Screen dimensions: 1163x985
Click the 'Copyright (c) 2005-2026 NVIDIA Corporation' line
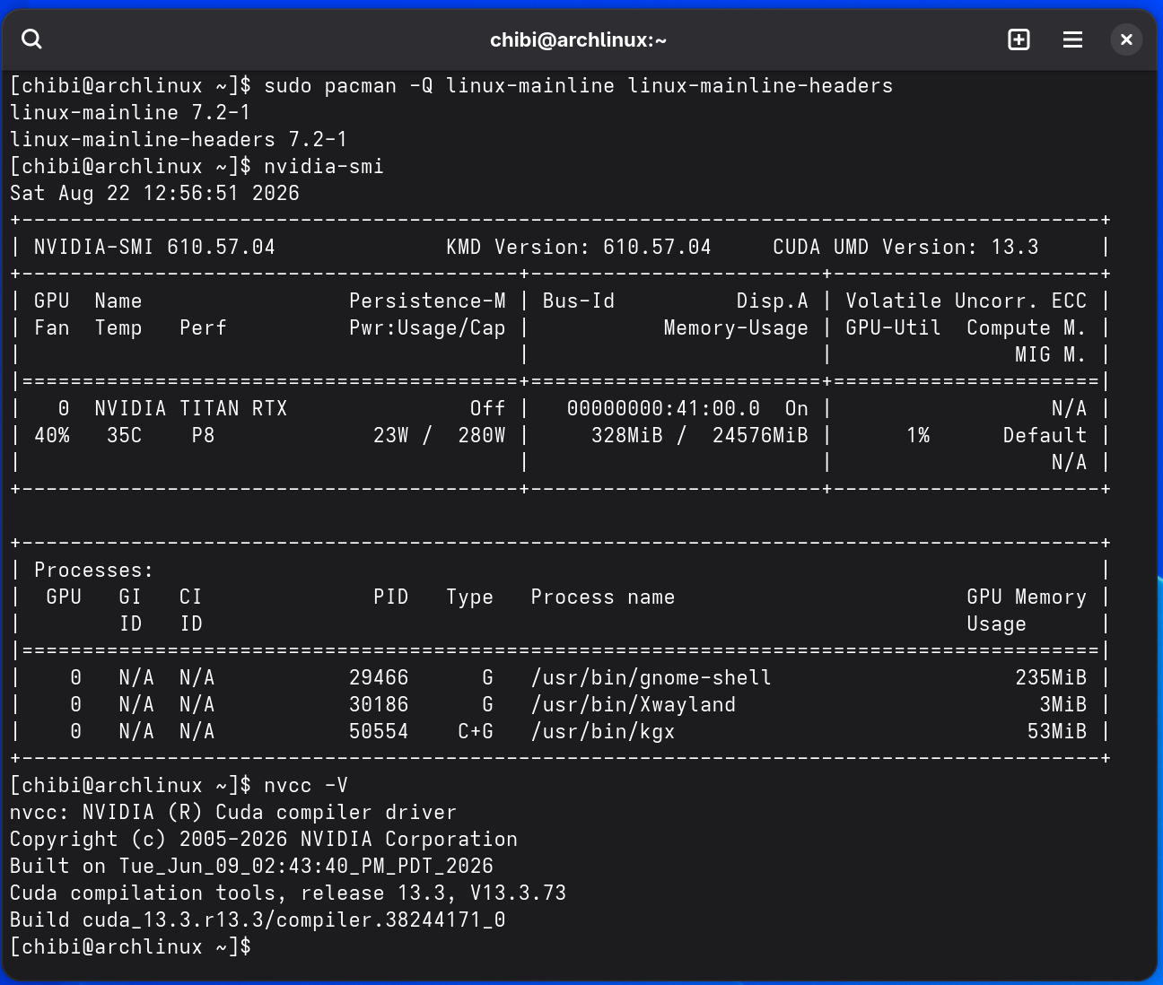pyautogui.click(x=264, y=840)
